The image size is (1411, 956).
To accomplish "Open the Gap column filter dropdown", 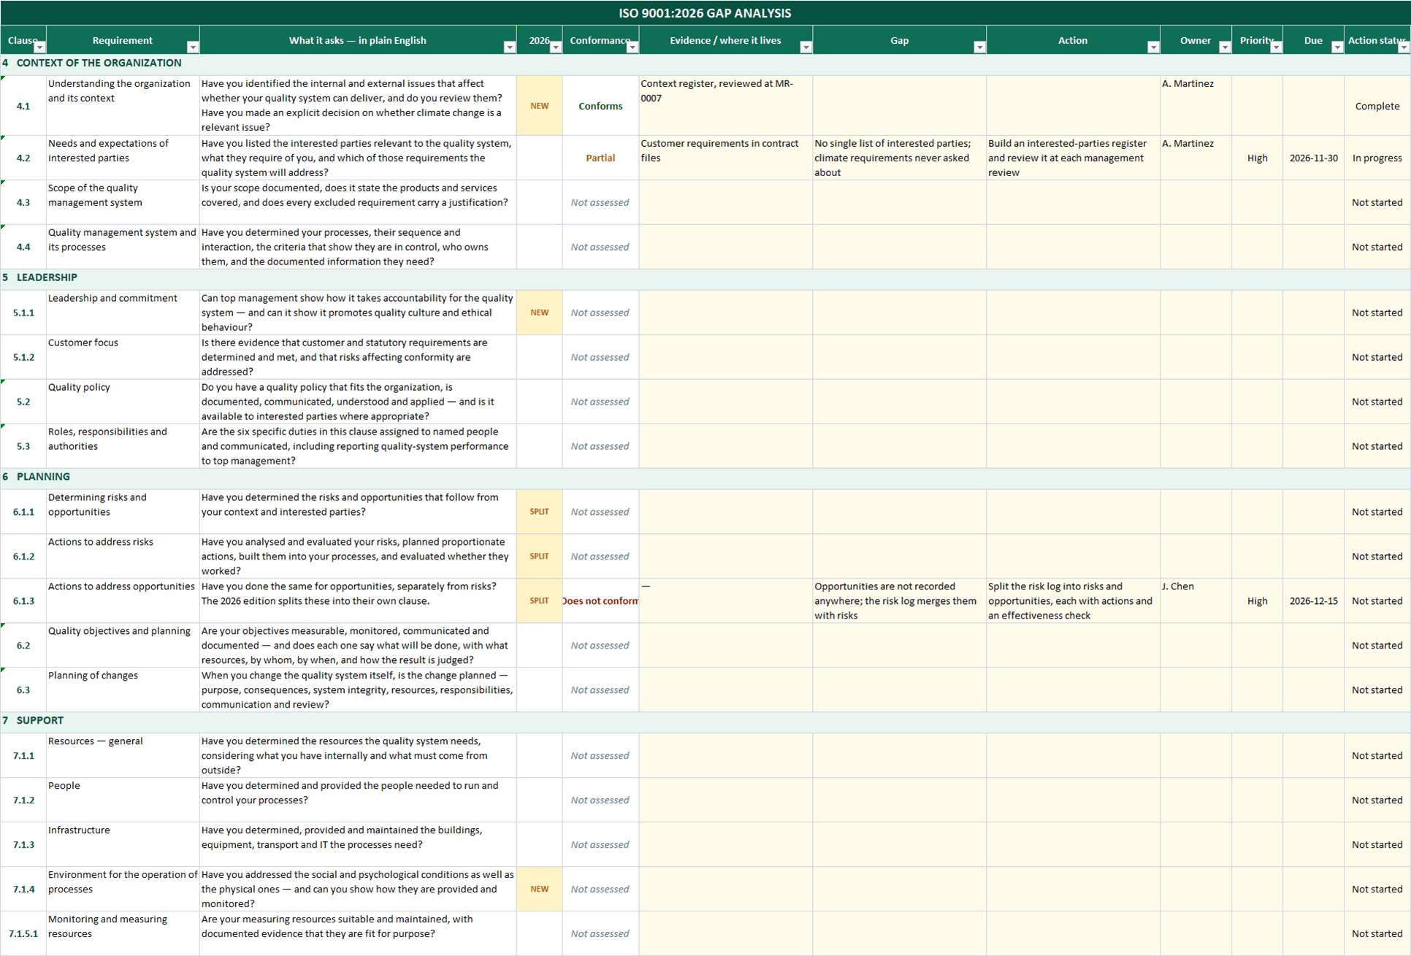I will pyautogui.click(x=980, y=47).
